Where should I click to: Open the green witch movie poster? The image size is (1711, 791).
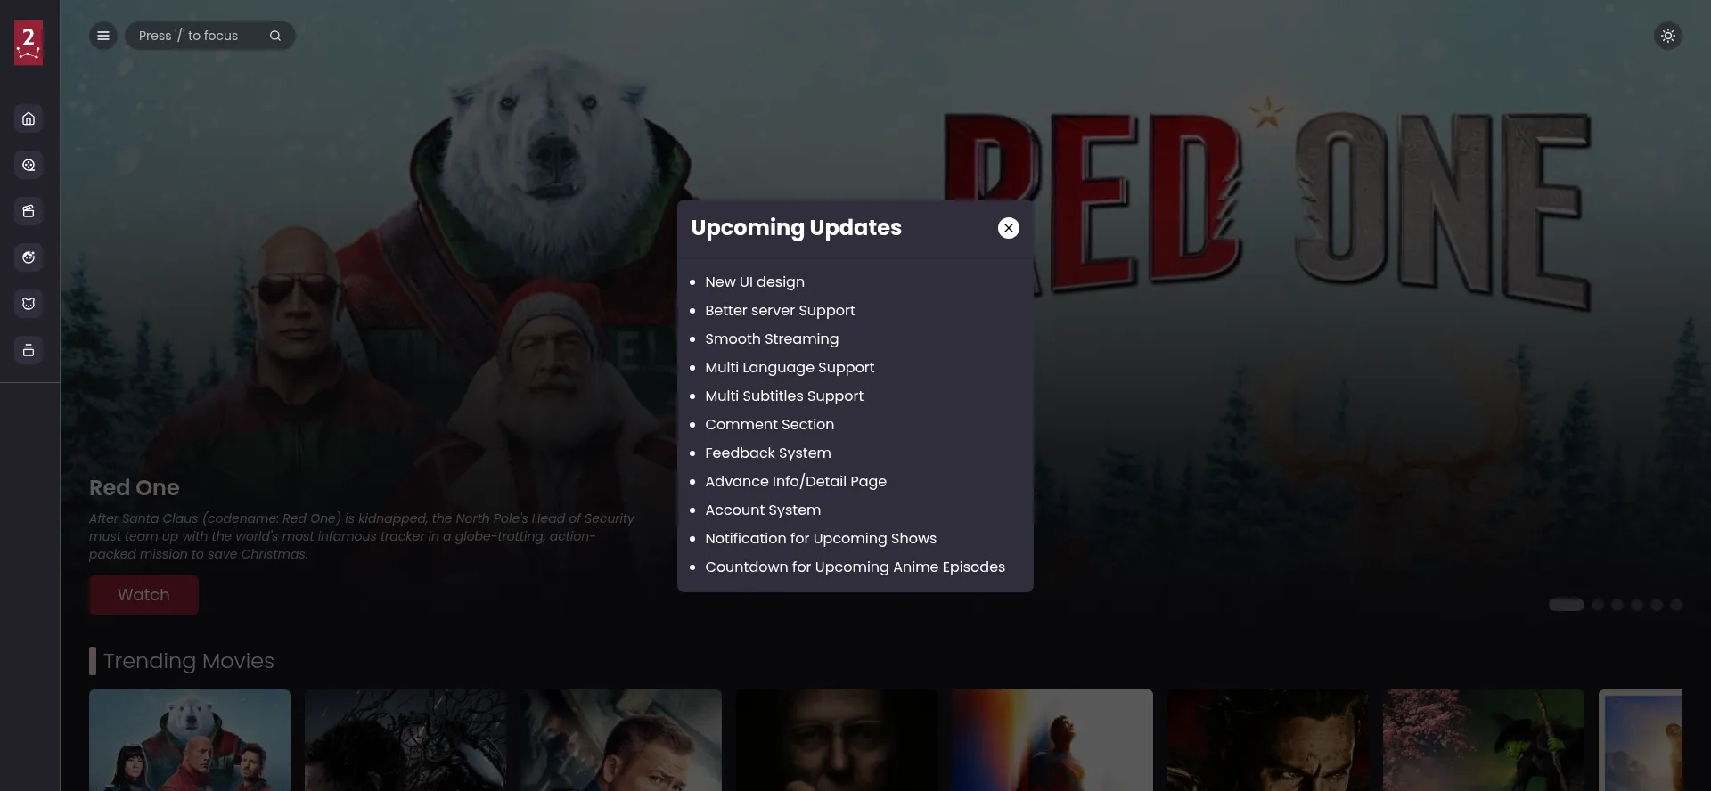(x=1484, y=740)
